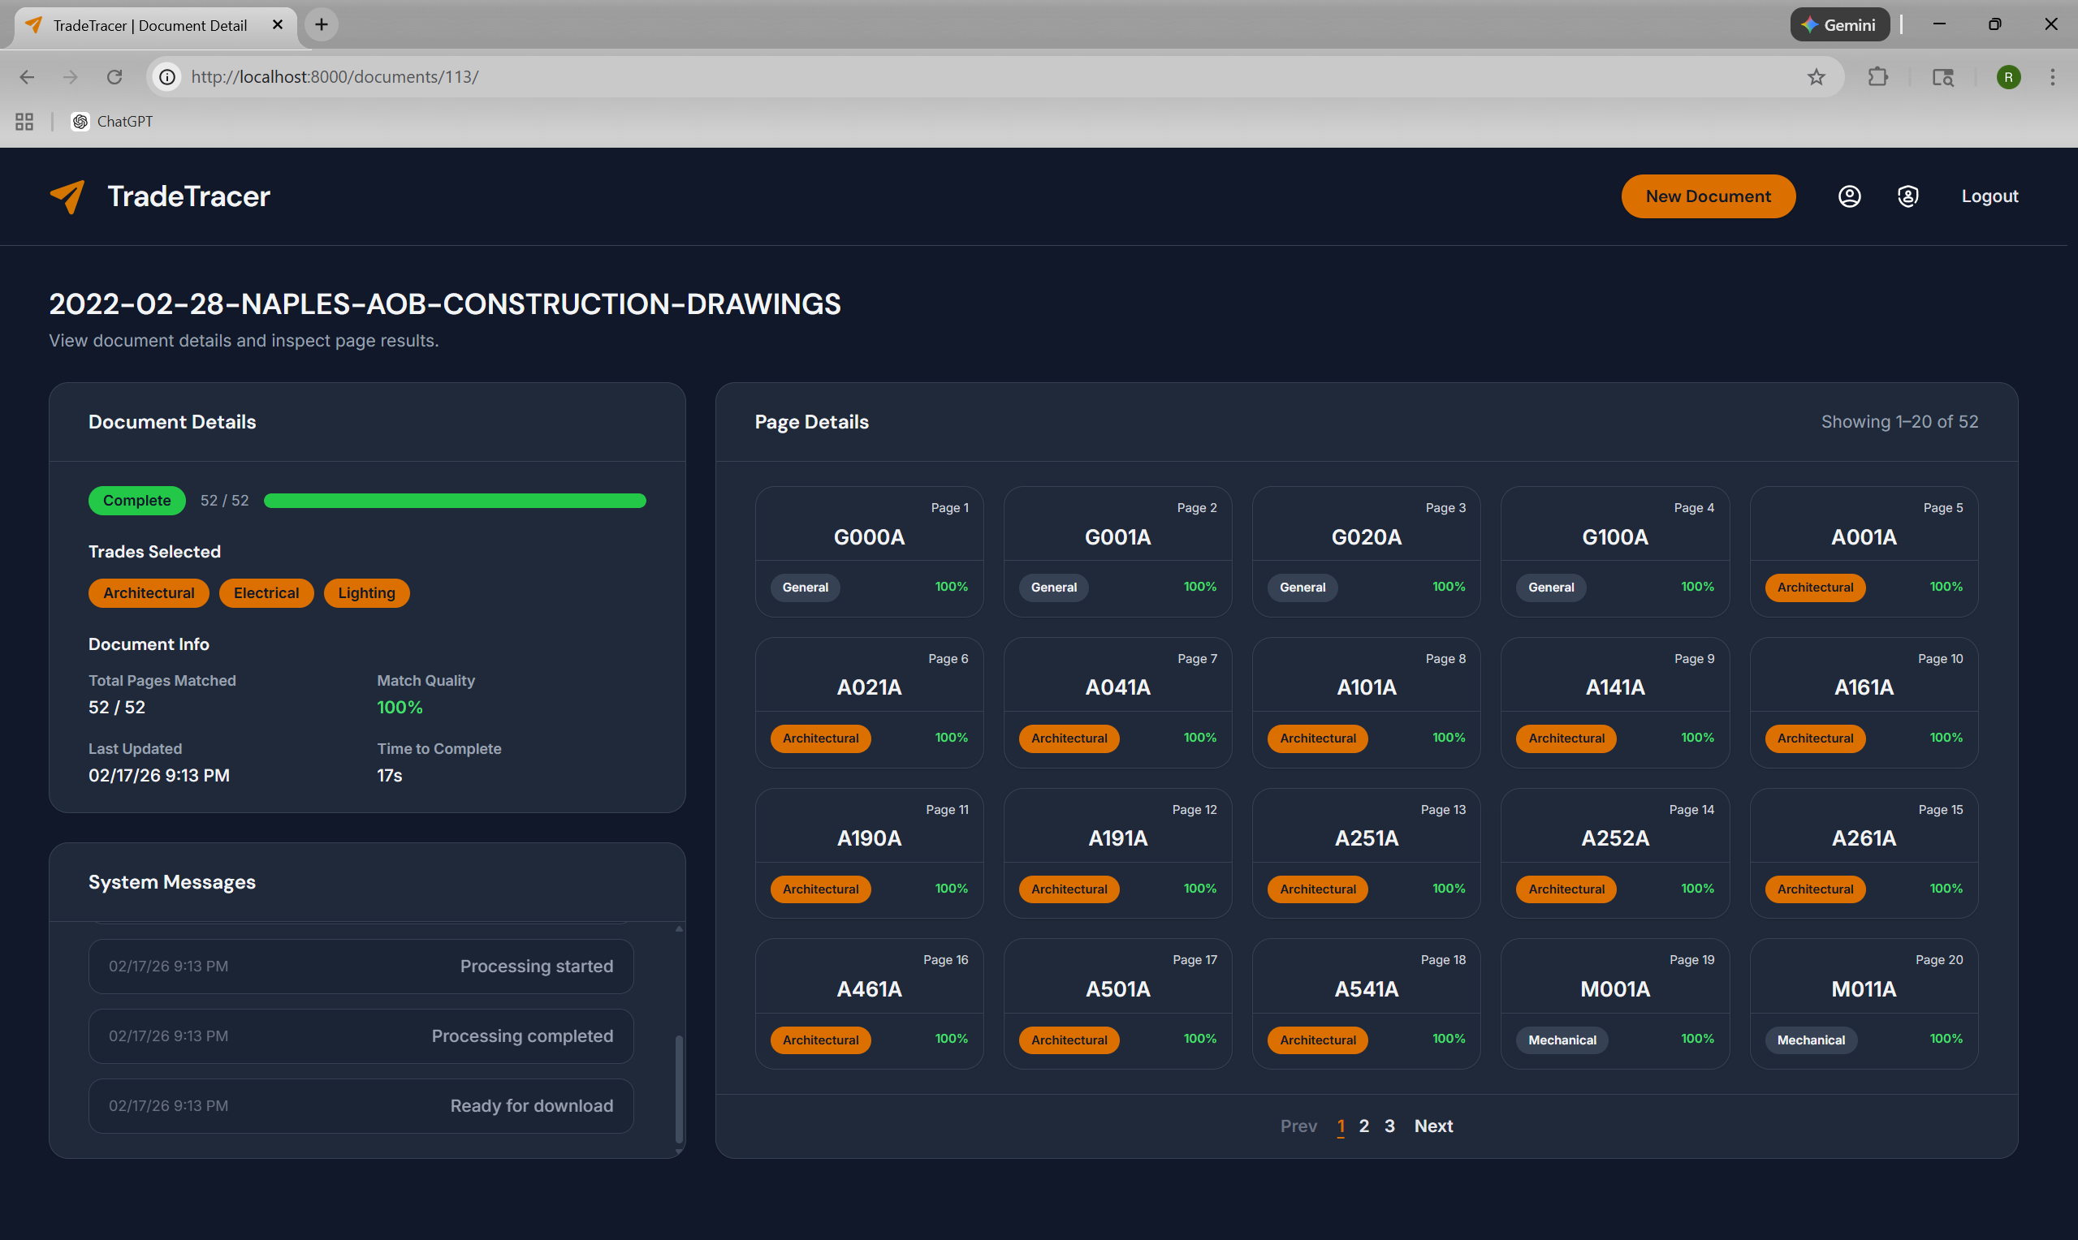Open page card A541A

[1366, 1004]
